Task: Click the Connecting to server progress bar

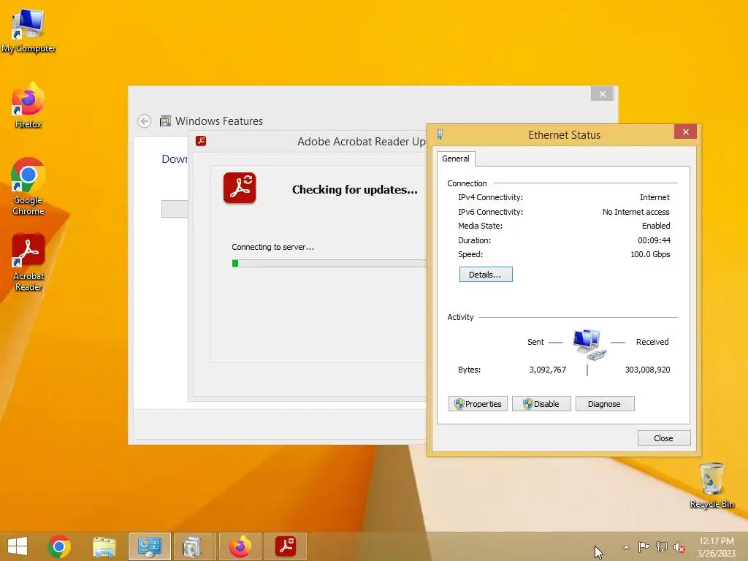Action: click(329, 263)
